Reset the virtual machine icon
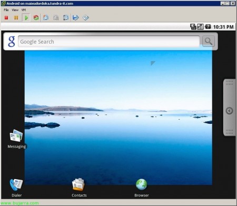 tap(36, 17)
